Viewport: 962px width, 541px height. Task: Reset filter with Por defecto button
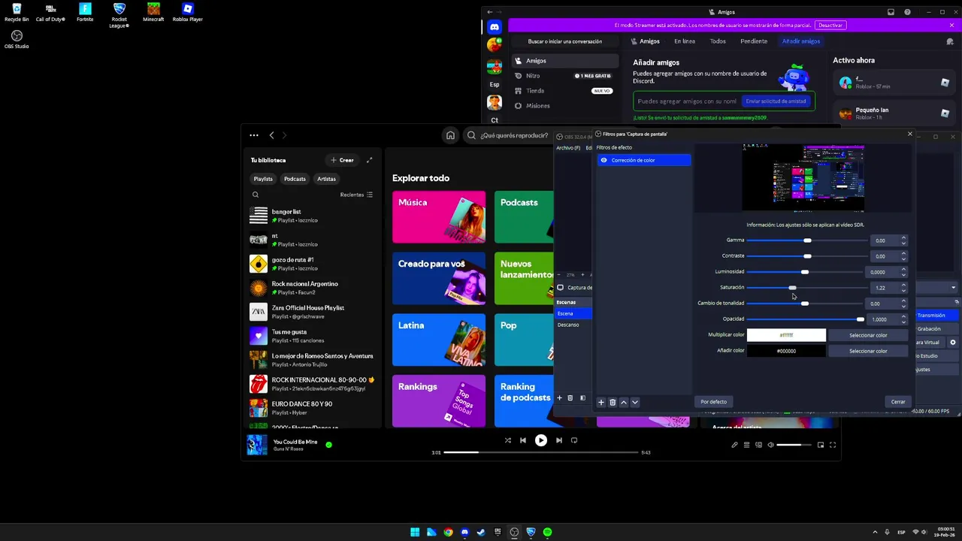click(713, 402)
